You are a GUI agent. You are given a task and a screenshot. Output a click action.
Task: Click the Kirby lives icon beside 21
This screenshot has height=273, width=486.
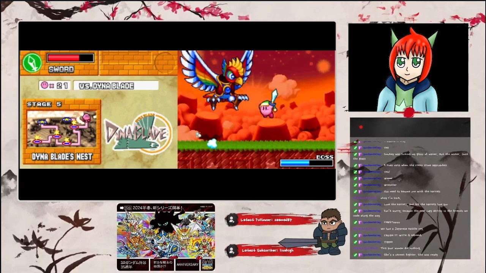click(45, 85)
